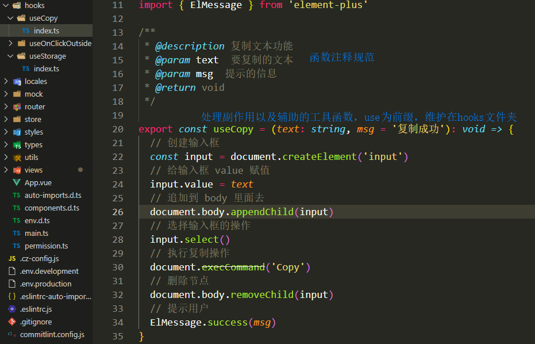Image resolution: width=535 pixels, height=344 pixels.
Task: Click the TS icon beside auto-imports.d.ts
Action: coord(16,195)
